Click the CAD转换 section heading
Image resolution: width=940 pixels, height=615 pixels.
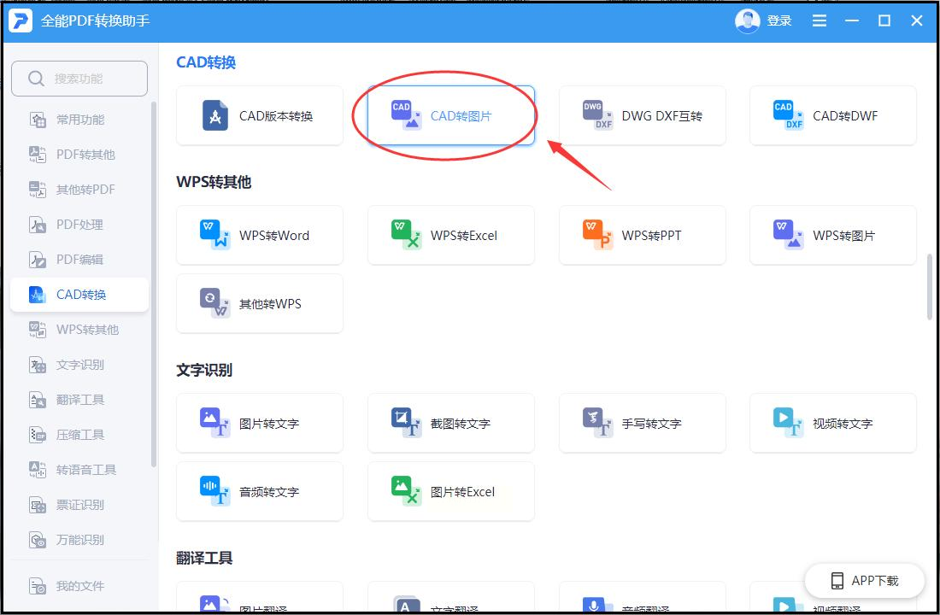pos(206,62)
